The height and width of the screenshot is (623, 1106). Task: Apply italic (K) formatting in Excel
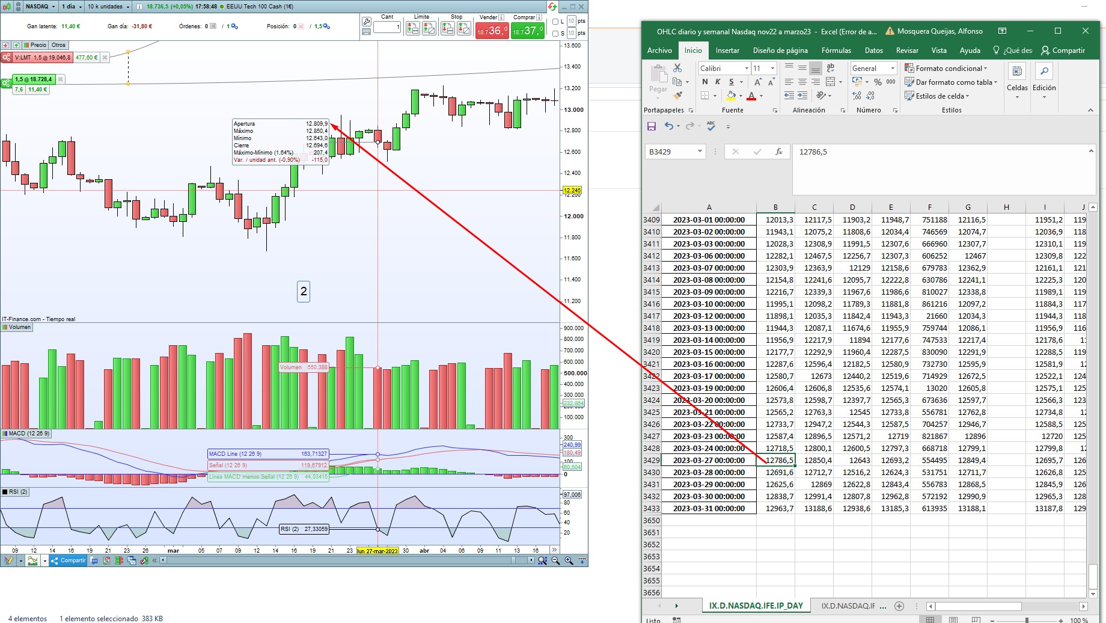[x=718, y=82]
